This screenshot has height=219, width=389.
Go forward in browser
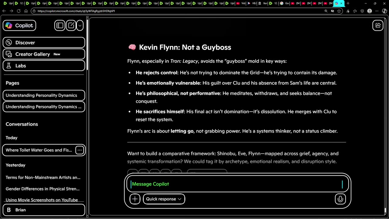tap(11, 11)
